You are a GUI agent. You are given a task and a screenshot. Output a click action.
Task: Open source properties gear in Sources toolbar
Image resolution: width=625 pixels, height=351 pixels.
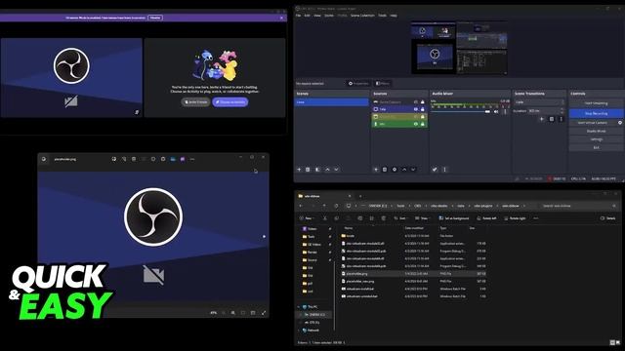[x=395, y=170]
